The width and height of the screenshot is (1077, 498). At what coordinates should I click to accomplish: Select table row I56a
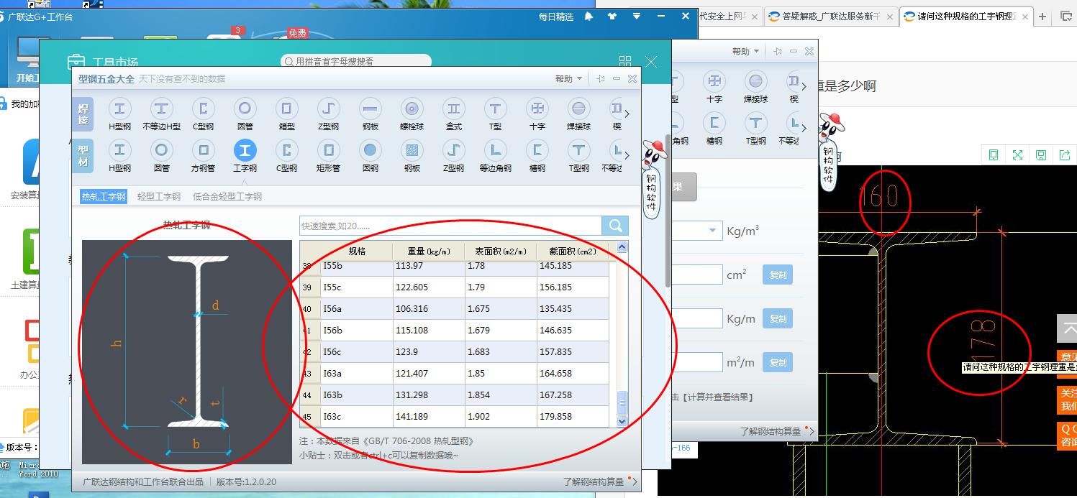click(454, 308)
